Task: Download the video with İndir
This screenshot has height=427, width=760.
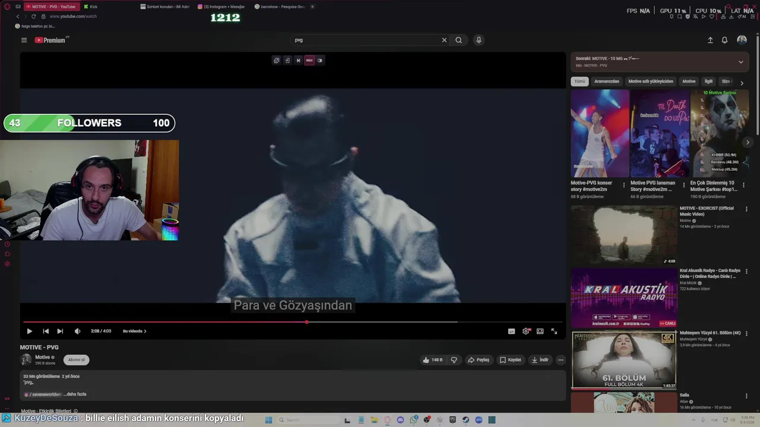Action: click(540, 360)
